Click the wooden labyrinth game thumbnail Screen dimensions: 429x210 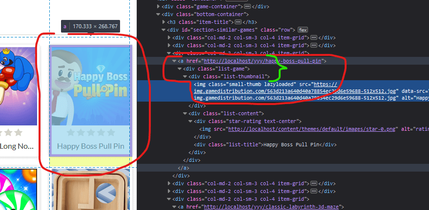click(x=90, y=190)
